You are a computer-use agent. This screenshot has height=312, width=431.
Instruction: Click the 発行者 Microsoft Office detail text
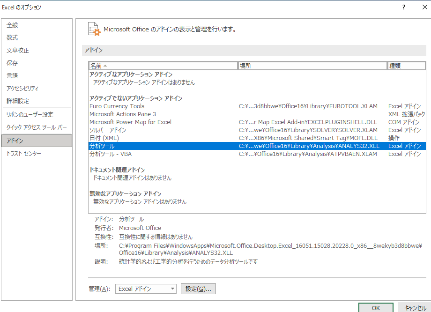[x=140, y=228]
